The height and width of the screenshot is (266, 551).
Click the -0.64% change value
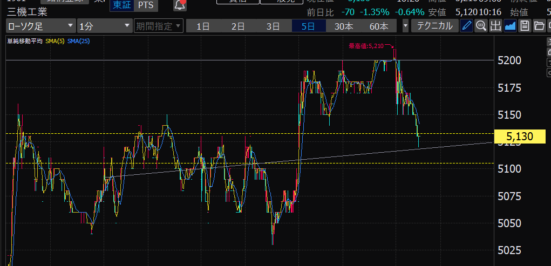(x=410, y=12)
